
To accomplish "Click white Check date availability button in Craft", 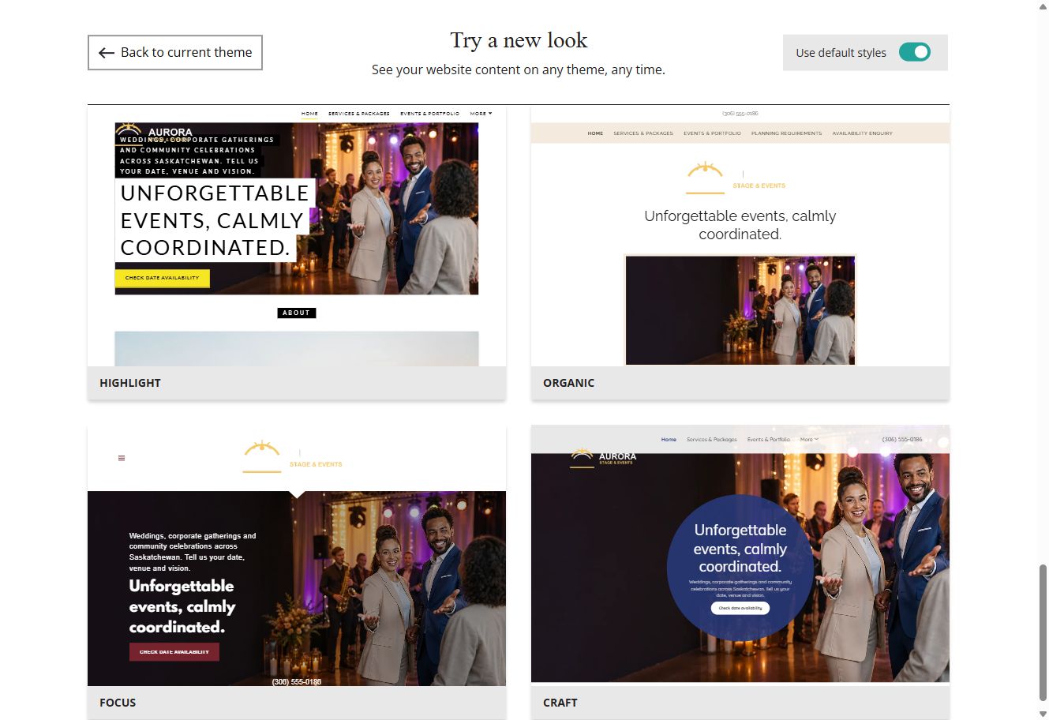I will [740, 608].
